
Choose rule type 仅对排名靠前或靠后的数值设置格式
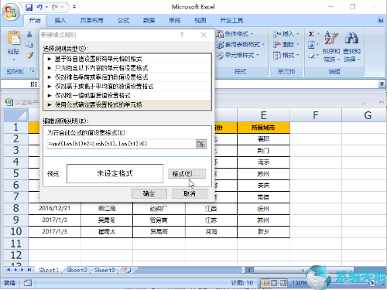(128, 77)
